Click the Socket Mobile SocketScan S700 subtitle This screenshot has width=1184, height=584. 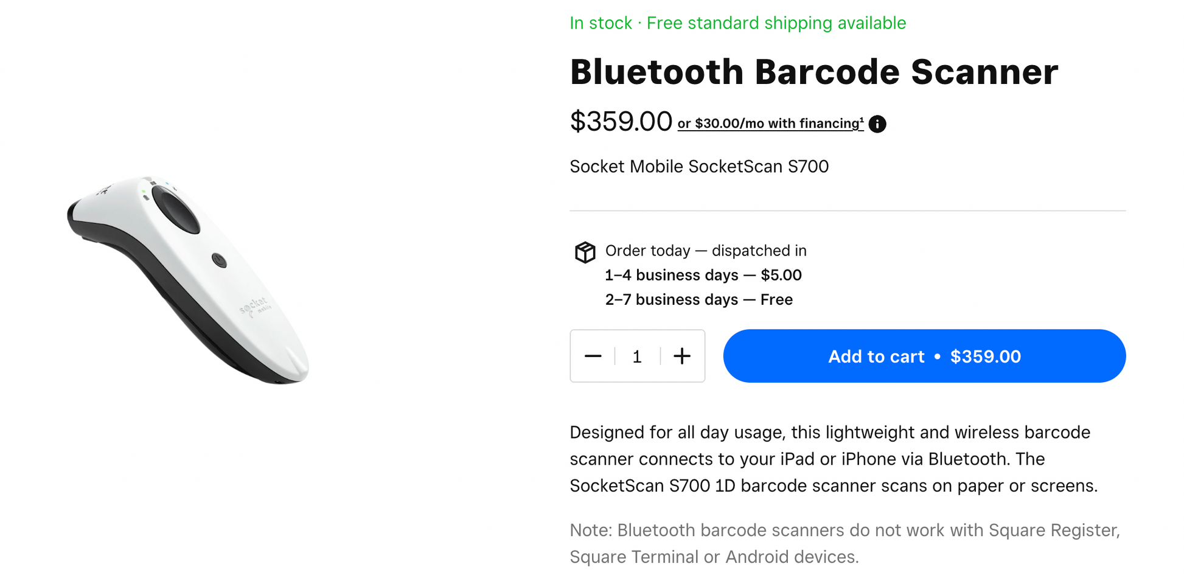click(x=699, y=167)
